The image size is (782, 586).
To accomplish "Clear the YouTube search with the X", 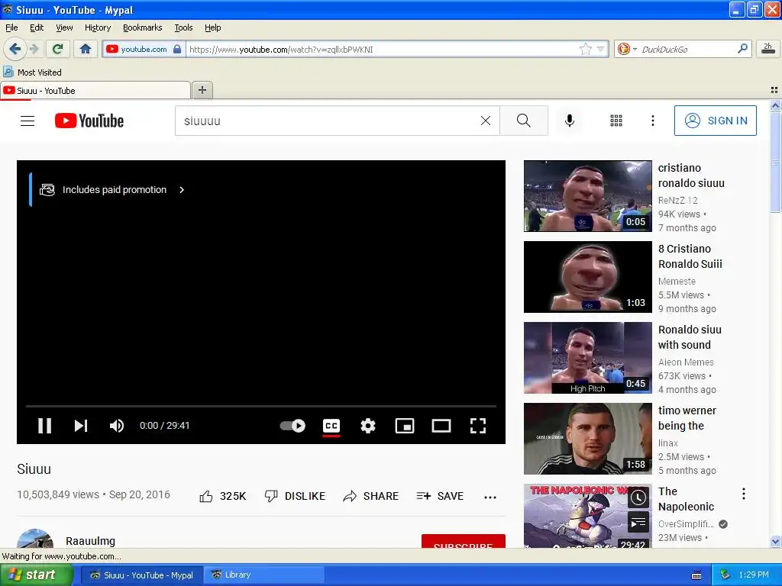I will (485, 121).
